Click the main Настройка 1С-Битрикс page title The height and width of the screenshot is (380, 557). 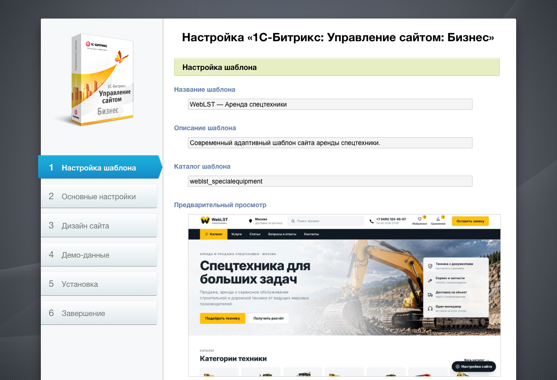(x=338, y=38)
